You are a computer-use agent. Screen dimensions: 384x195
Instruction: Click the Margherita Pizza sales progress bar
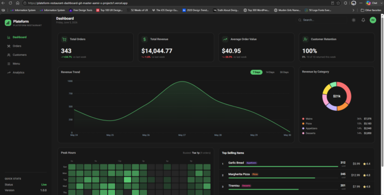coord(283,178)
